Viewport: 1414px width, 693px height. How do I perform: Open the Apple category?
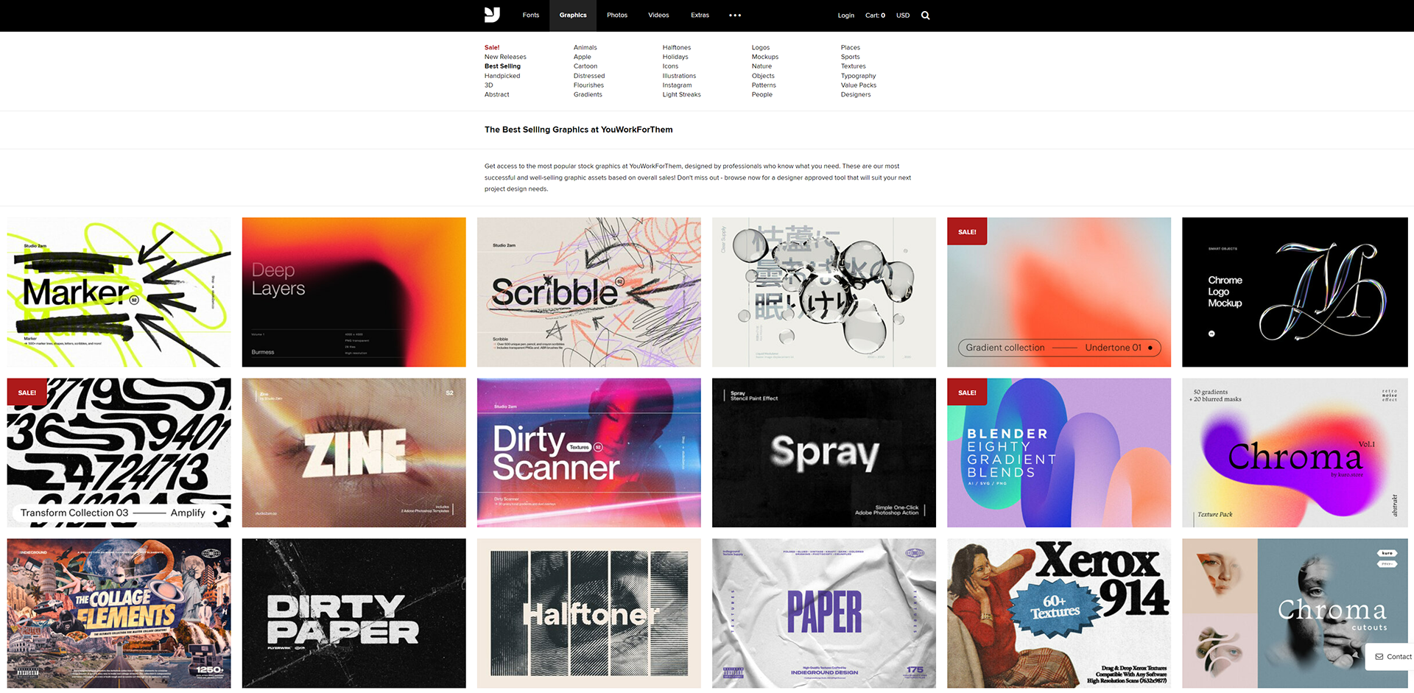[583, 57]
